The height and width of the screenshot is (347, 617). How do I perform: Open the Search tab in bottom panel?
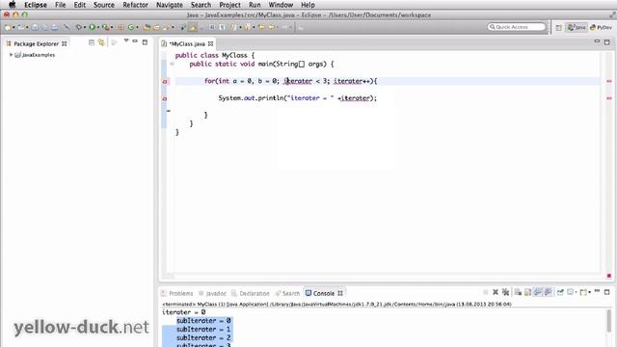click(287, 293)
